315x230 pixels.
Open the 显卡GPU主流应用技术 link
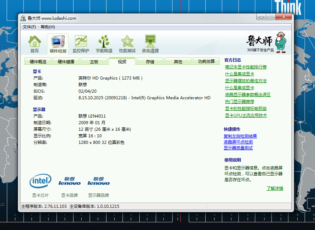point(246,116)
